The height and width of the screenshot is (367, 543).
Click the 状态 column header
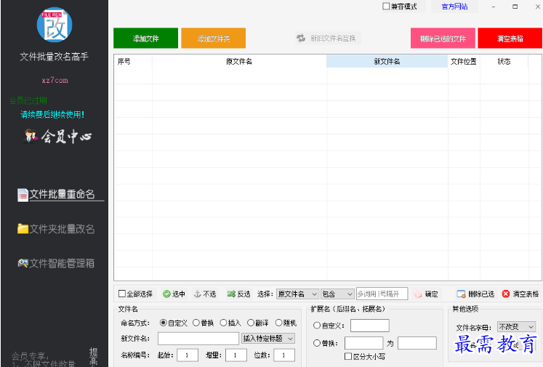pos(504,62)
